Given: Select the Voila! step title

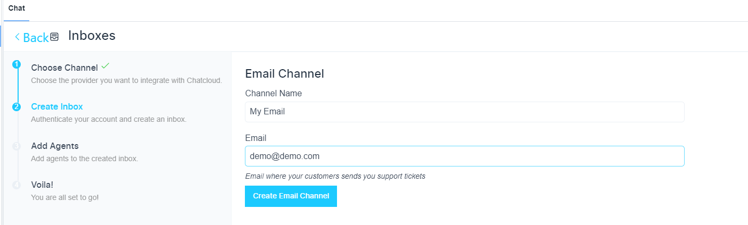Looking at the screenshot, I should [42, 185].
